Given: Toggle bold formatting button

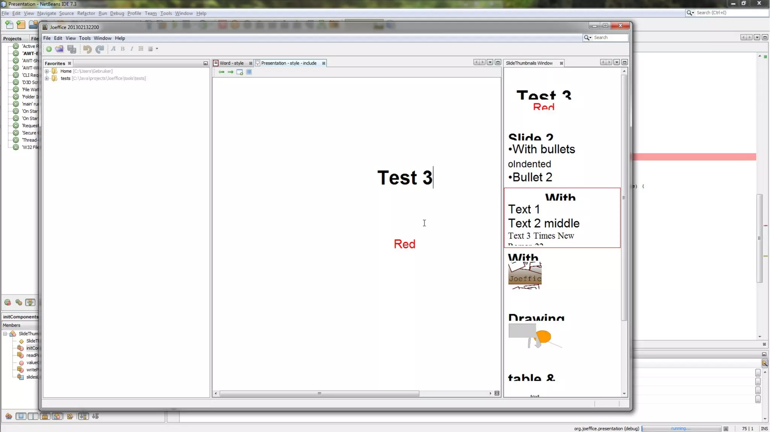Looking at the screenshot, I should tap(123, 49).
